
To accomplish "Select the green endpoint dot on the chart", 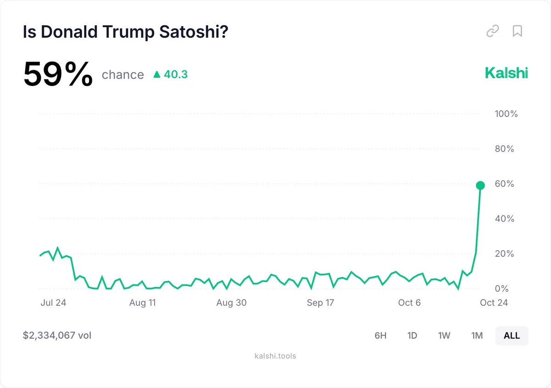I will pos(480,186).
